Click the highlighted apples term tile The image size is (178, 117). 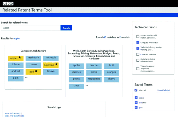pos(16,59)
